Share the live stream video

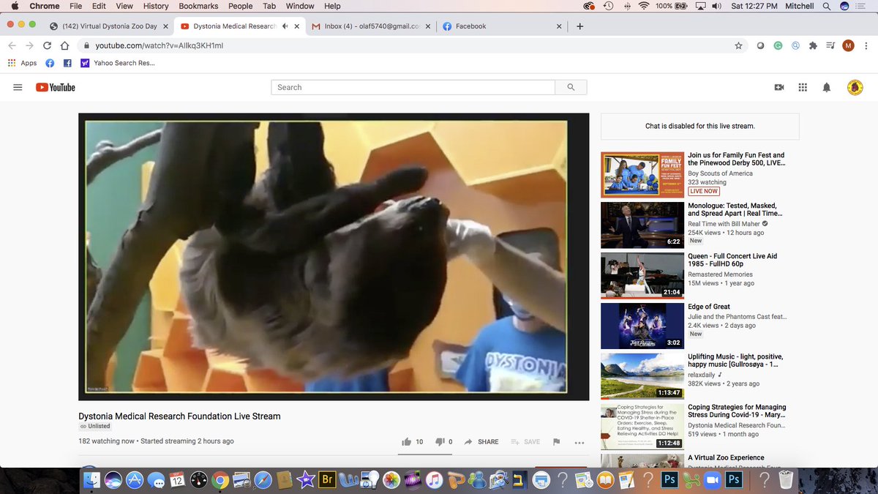point(481,442)
